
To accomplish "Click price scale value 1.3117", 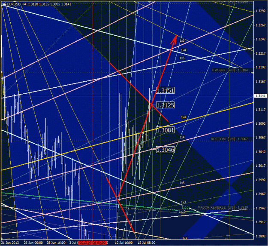I will click(260, 110).
